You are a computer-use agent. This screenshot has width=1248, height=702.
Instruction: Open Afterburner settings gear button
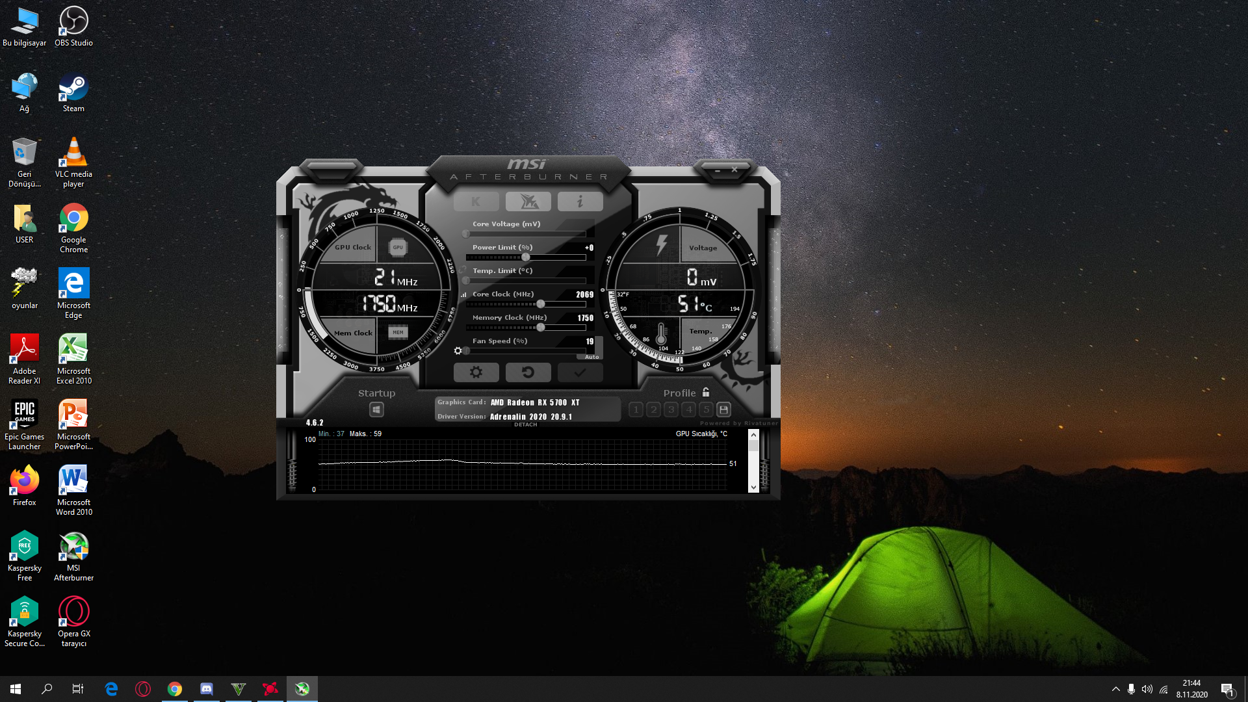click(x=476, y=372)
